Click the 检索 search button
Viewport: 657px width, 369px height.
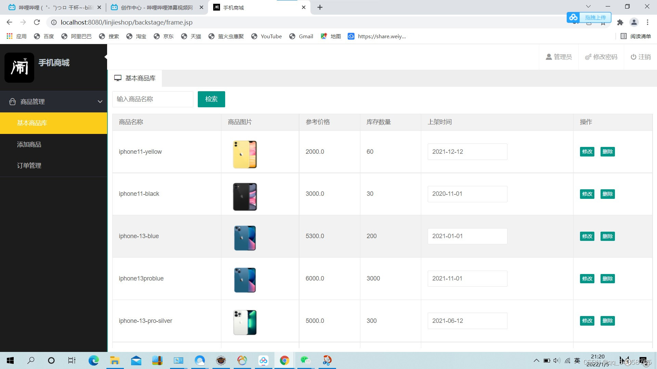pyautogui.click(x=211, y=99)
